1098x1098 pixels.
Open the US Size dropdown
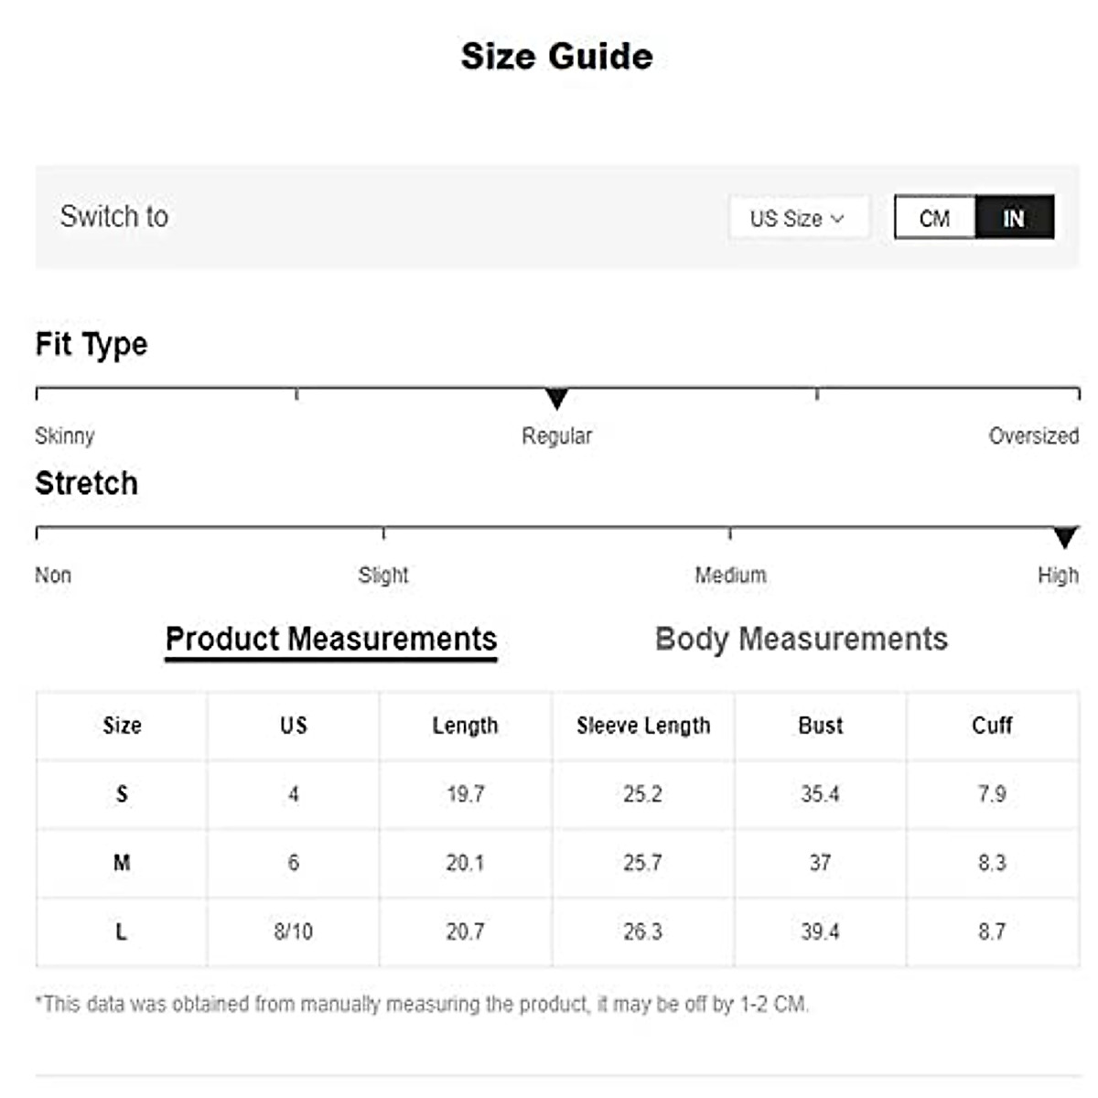pyautogui.click(x=796, y=219)
